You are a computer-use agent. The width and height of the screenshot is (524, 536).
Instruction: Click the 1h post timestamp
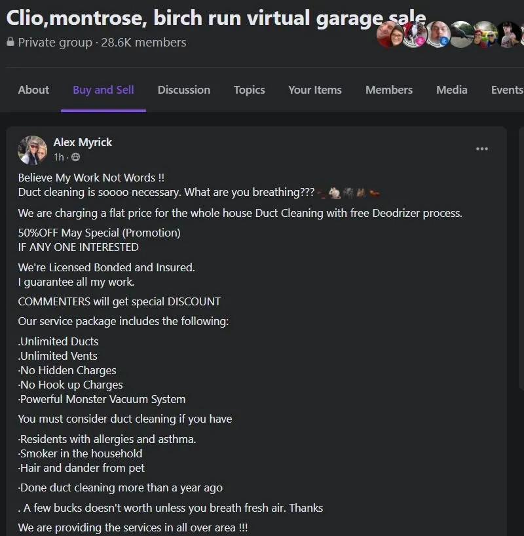click(59, 157)
